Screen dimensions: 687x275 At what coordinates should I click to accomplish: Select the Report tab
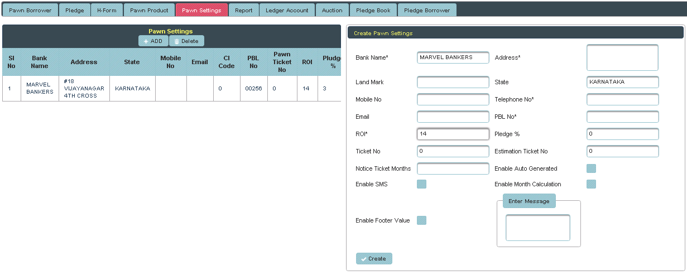(x=243, y=10)
